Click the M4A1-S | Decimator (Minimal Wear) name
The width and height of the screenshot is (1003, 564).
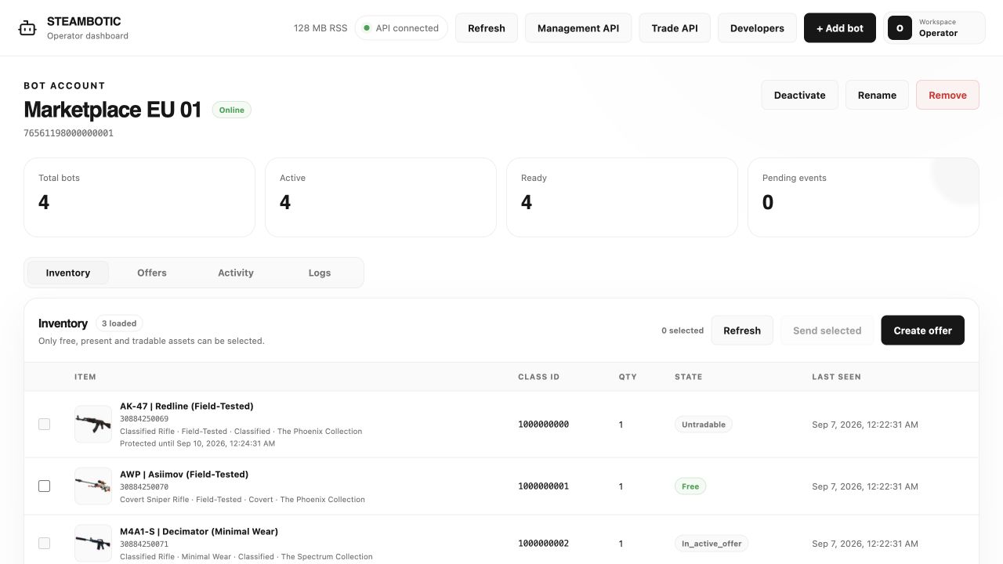tap(199, 532)
